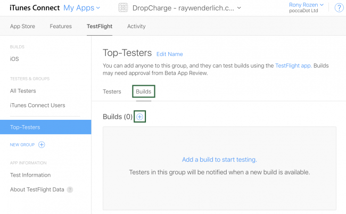Click the Builds (0) heading text
The width and height of the screenshot is (346, 214).
tap(118, 117)
